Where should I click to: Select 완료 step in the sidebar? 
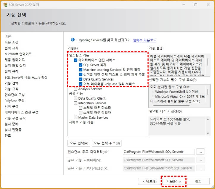pyautogui.click(x=8, y=136)
